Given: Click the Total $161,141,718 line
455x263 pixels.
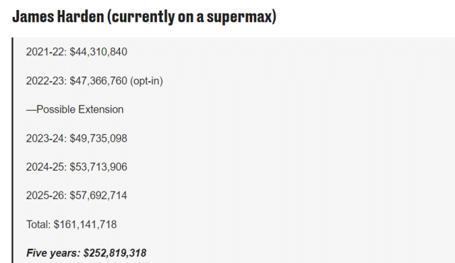Looking at the screenshot, I should coord(72,225).
